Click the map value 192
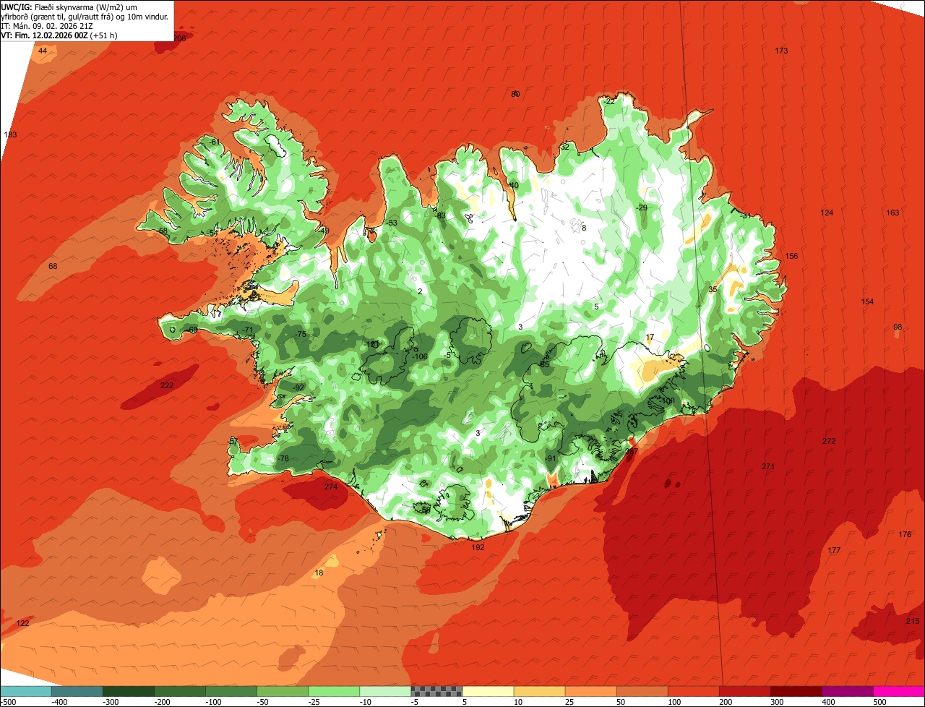This screenshot has width=925, height=707. [478, 547]
